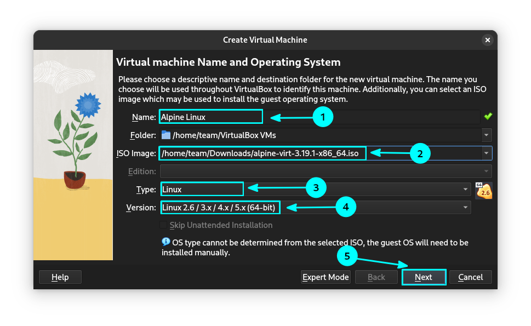Expand the Folder dropdown arrow

[x=486, y=135]
